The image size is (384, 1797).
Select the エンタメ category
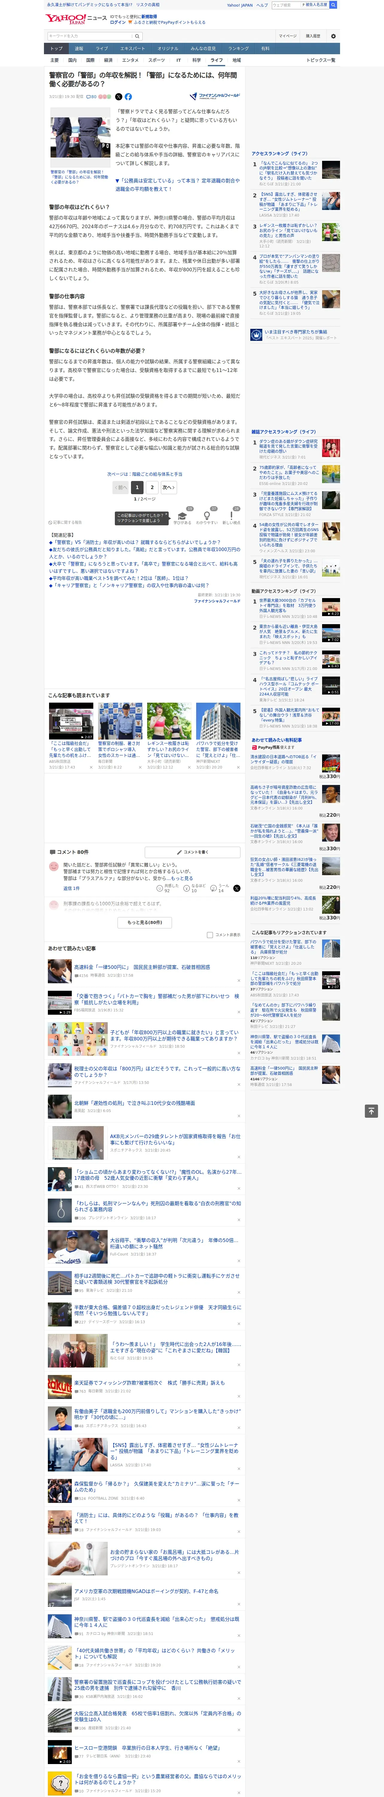coord(130,60)
